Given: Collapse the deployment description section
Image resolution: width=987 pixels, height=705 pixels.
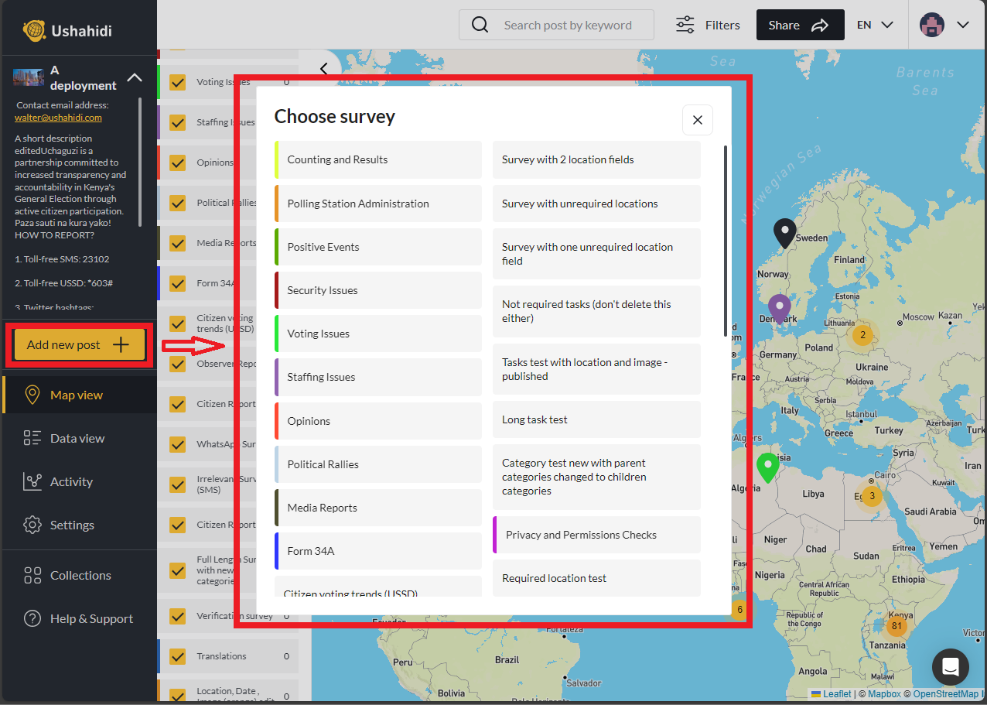Looking at the screenshot, I should tap(135, 77).
